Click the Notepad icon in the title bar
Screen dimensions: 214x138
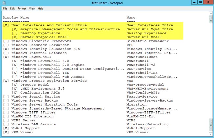[4, 3]
